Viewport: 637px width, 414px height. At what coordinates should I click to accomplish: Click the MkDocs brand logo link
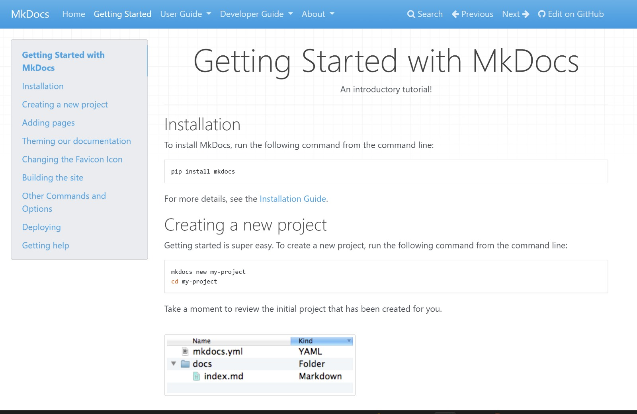(x=30, y=14)
